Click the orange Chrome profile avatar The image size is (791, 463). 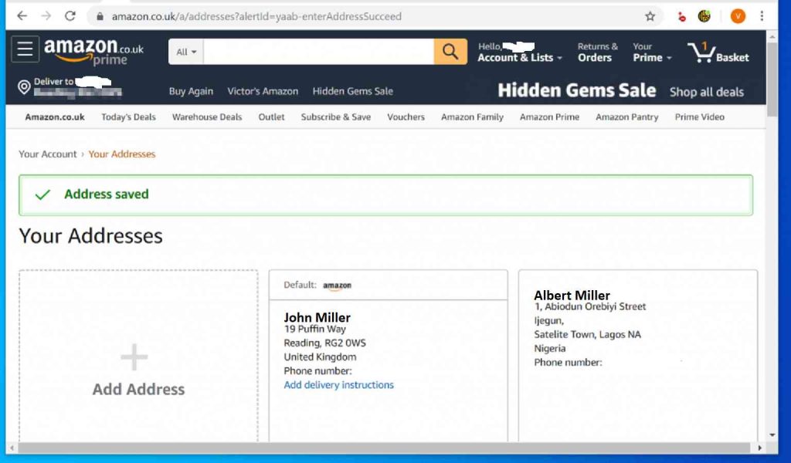pos(738,16)
